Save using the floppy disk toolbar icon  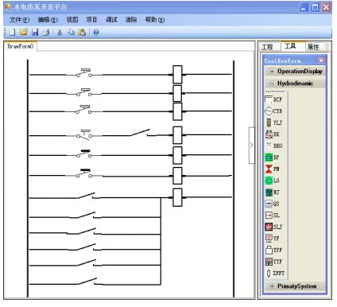point(35,32)
